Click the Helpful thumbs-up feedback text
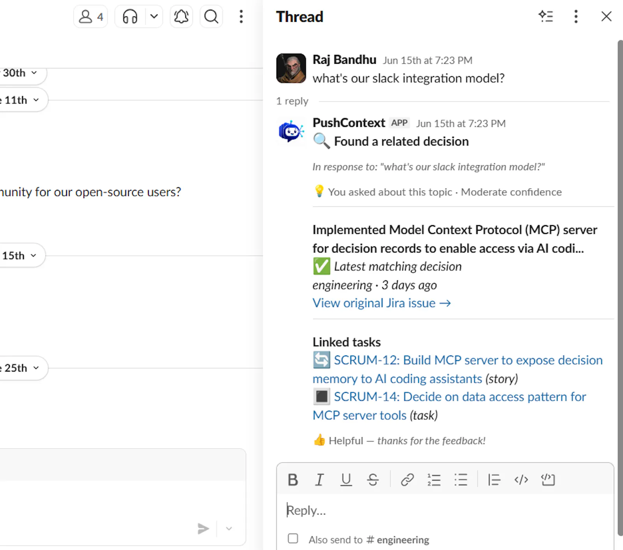This screenshot has width=623, height=550. (399, 440)
